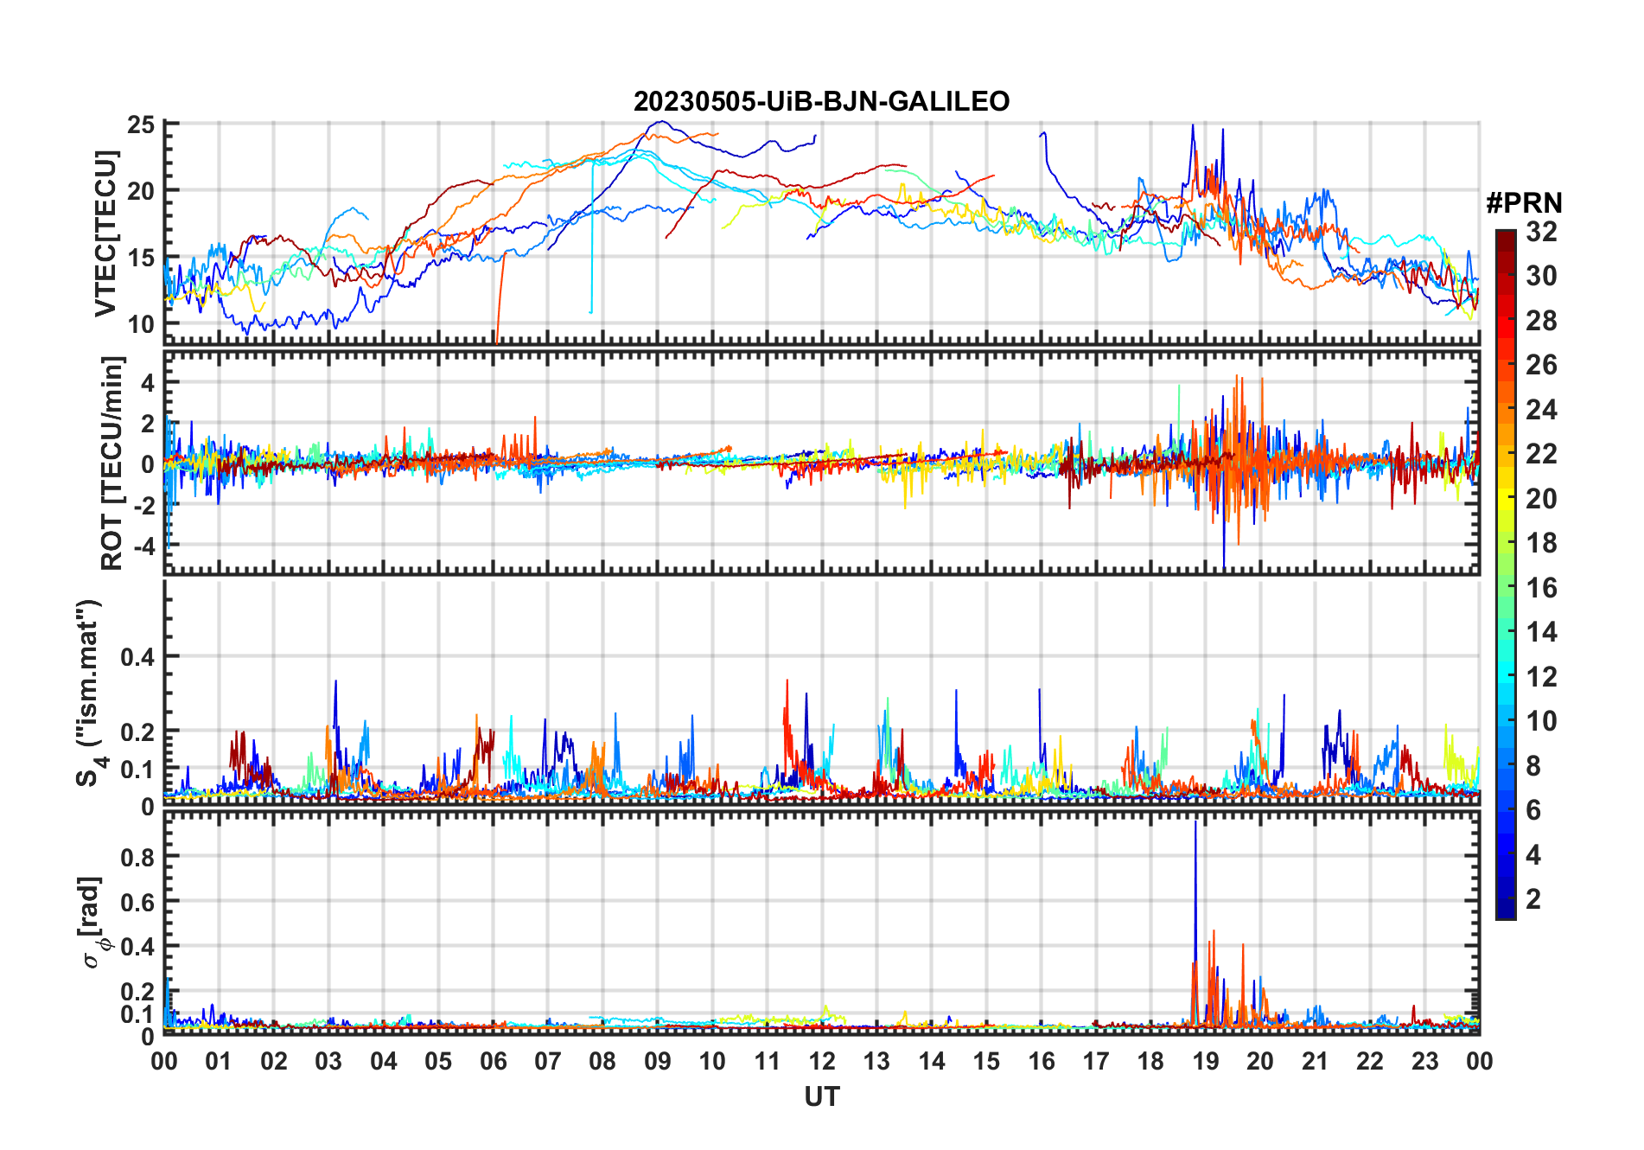The height and width of the screenshot is (1150, 1644).
Task: Click the PRN colorbar tick label 10
Action: click(1541, 721)
